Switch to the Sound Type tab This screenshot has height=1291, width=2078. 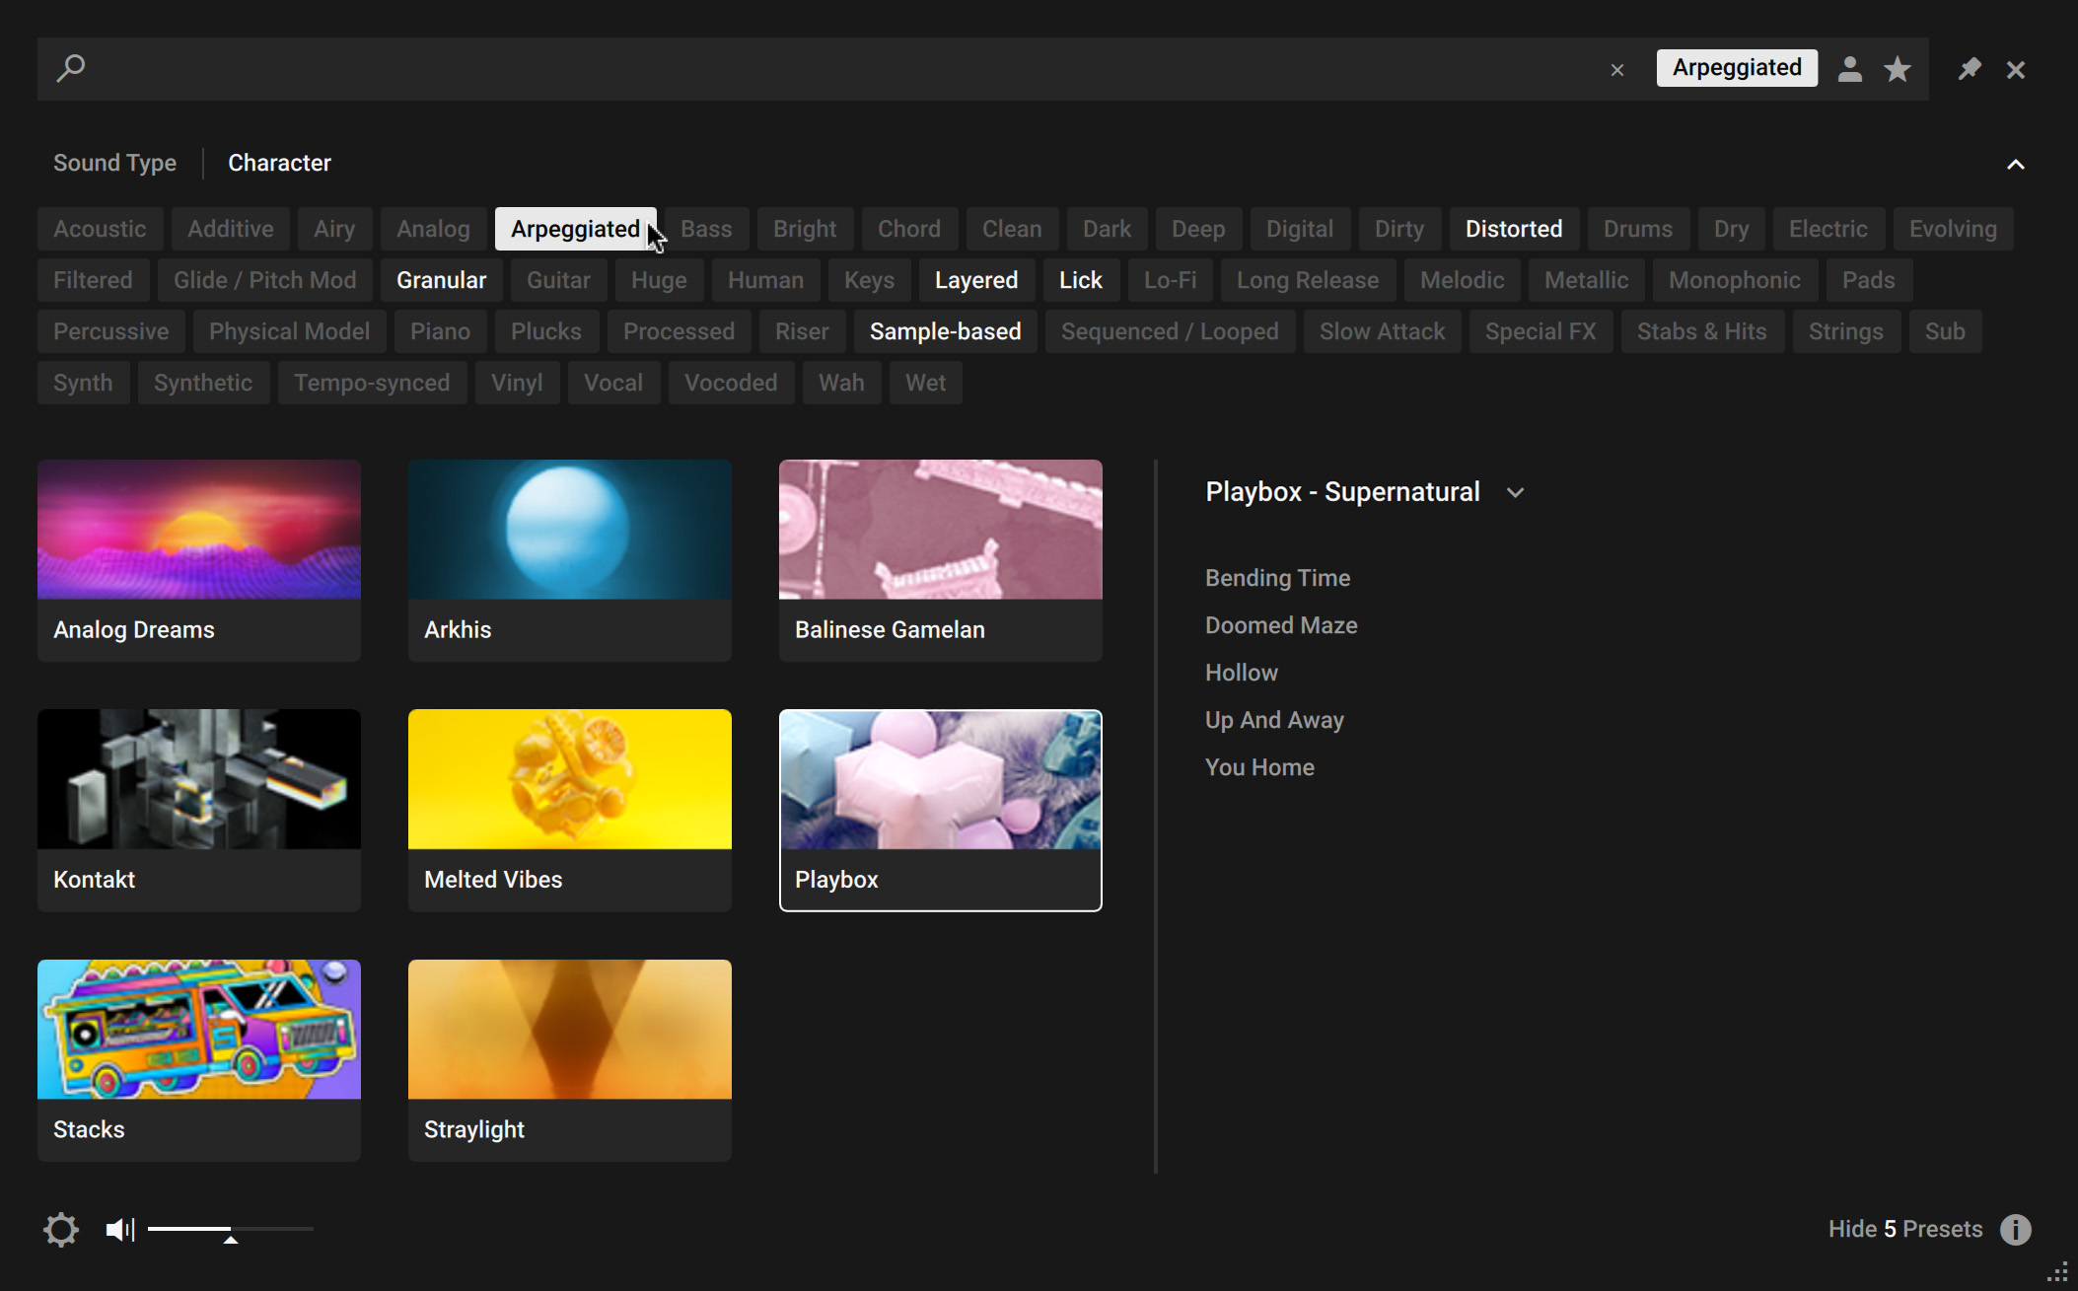click(x=114, y=163)
